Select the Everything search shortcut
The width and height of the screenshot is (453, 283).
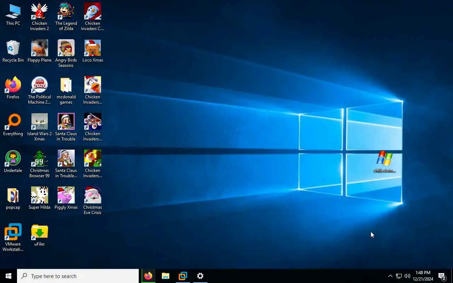13,125
